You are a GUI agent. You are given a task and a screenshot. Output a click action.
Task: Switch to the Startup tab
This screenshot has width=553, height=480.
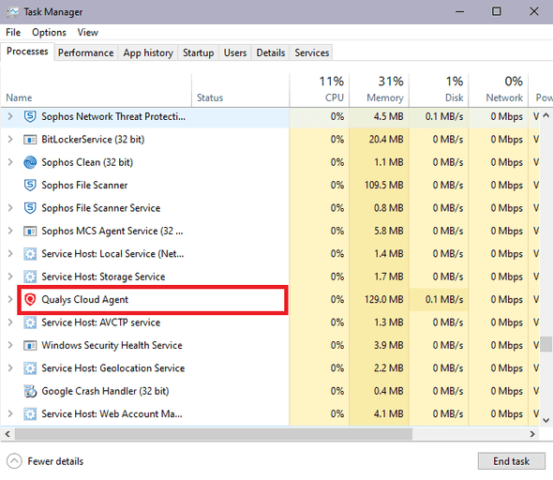click(x=198, y=52)
